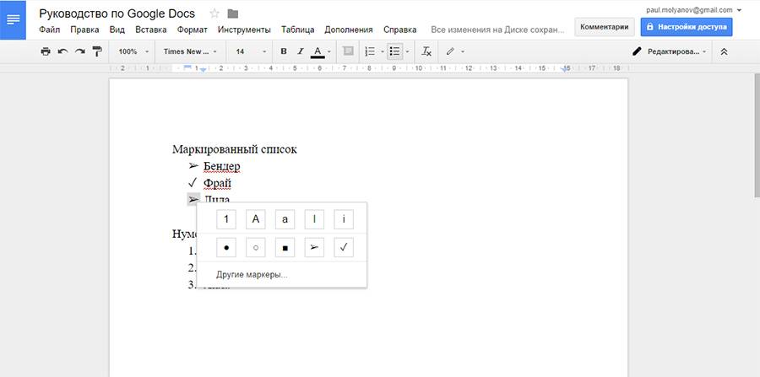Open the Инструменты menu

point(244,30)
